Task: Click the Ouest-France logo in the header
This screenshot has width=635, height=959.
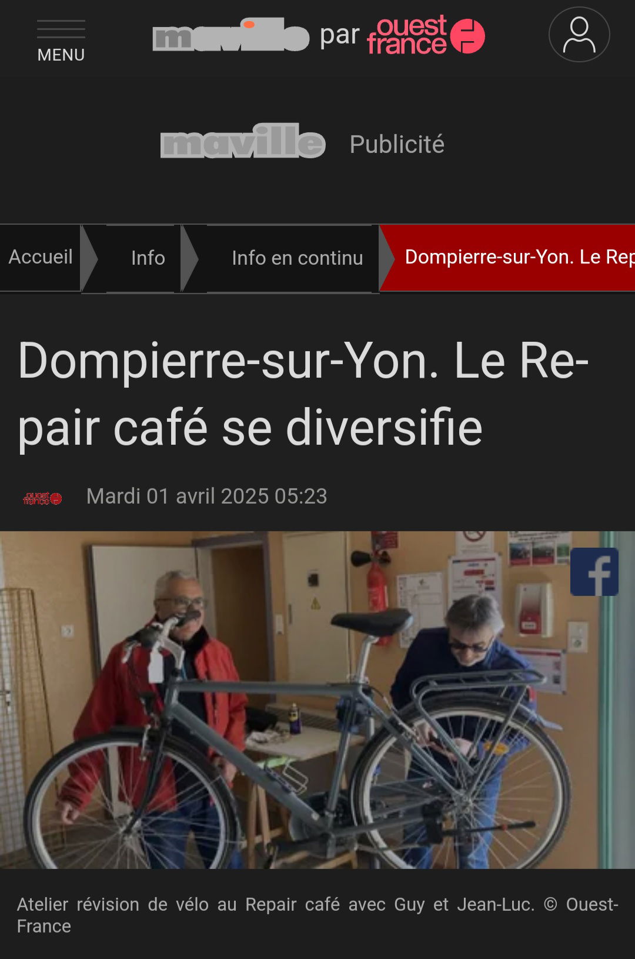Action: pos(426,35)
